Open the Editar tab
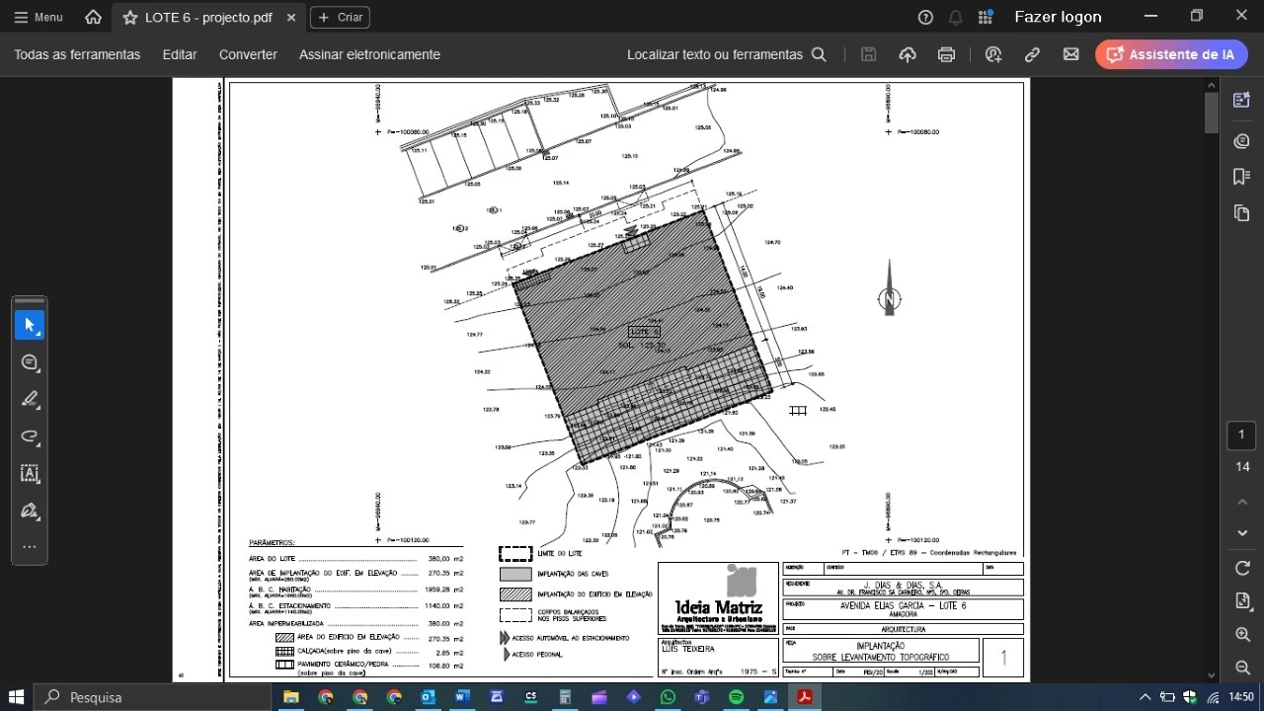Image resolution: width=1264 pixels, height=711 pixels. tap(180, 54)
